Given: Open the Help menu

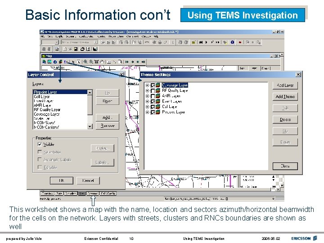Looking at the screenshot, I should [x=156, y=36].
